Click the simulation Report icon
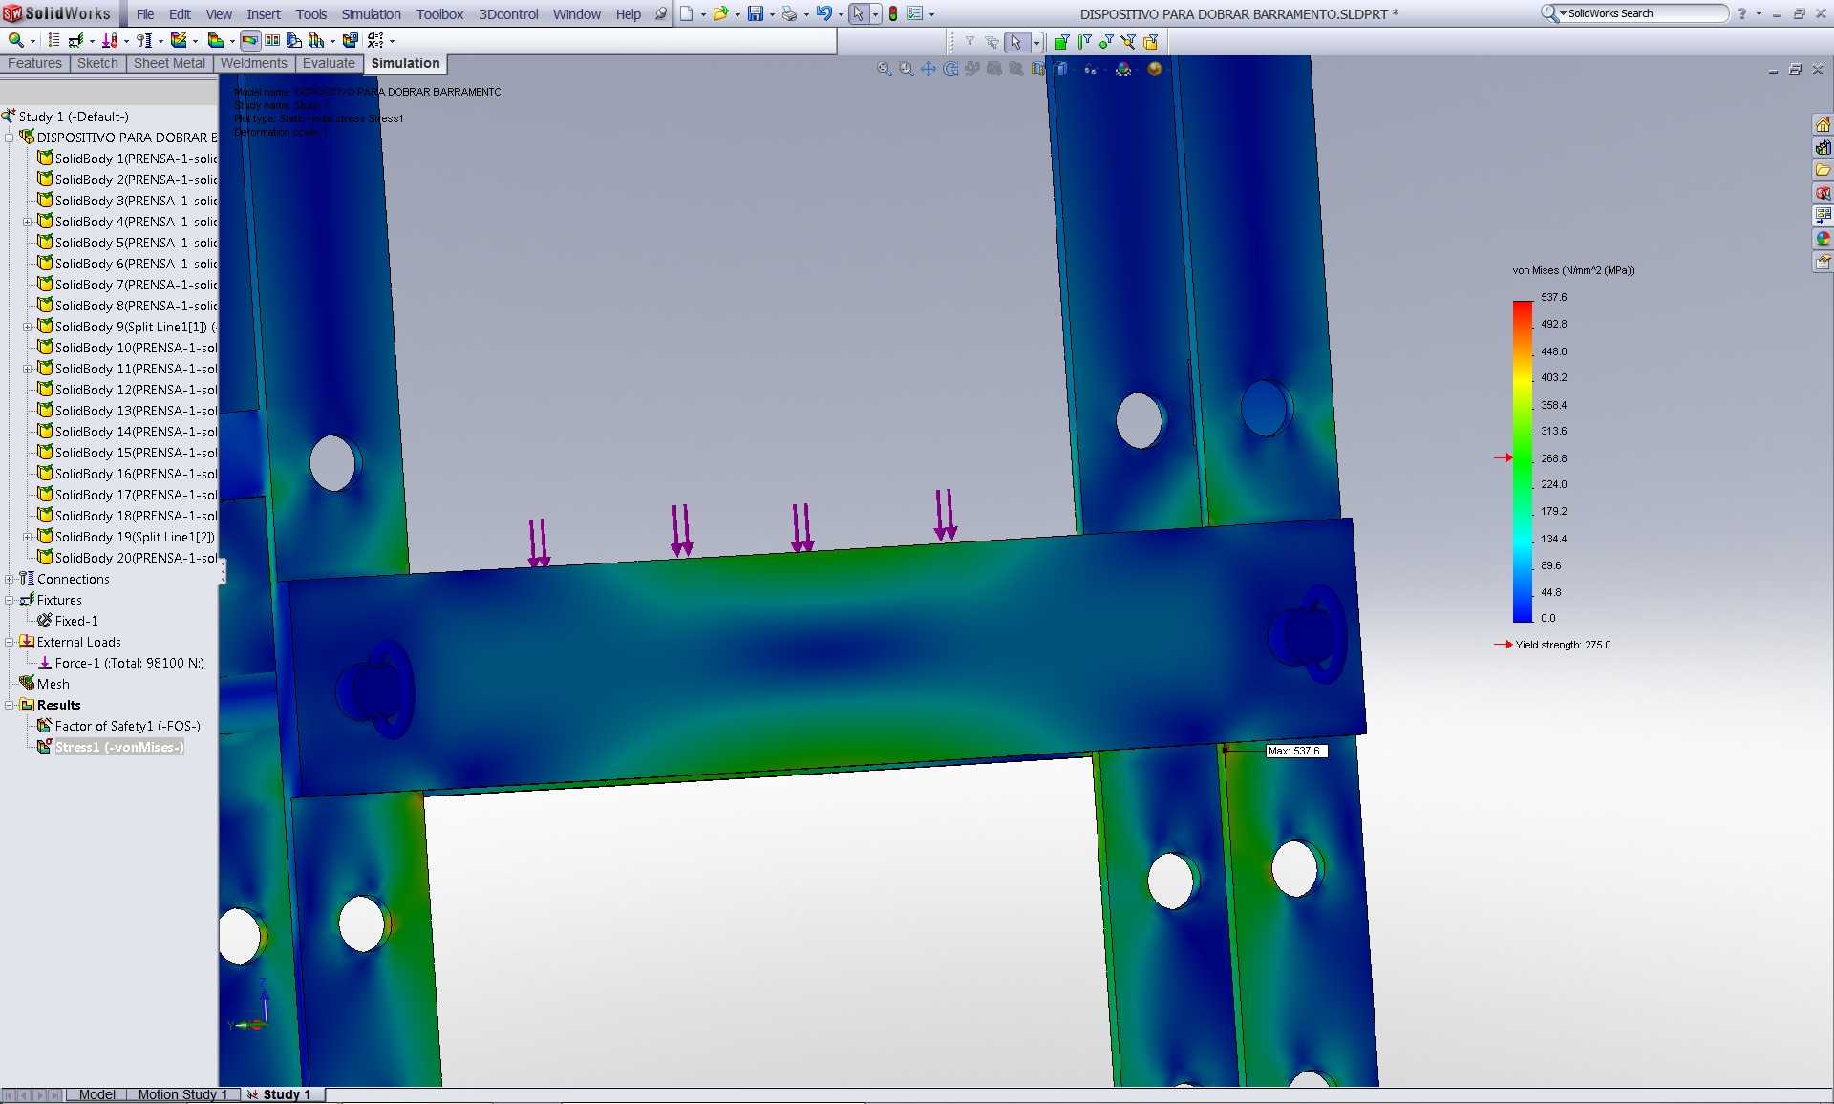 tap(351, 40)
